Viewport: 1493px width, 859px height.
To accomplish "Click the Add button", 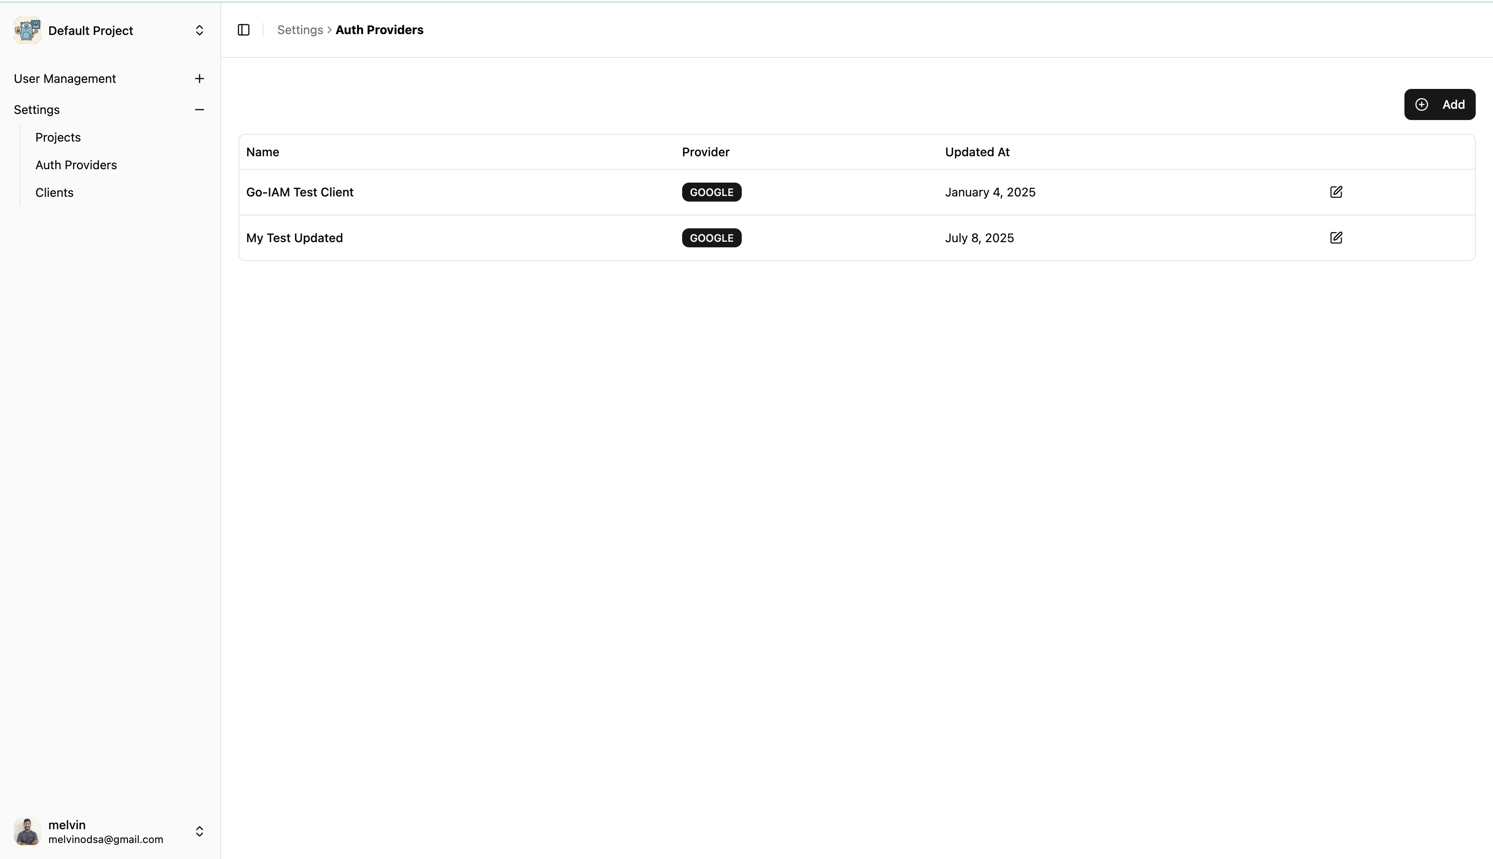I will (x=1439, y=104).
